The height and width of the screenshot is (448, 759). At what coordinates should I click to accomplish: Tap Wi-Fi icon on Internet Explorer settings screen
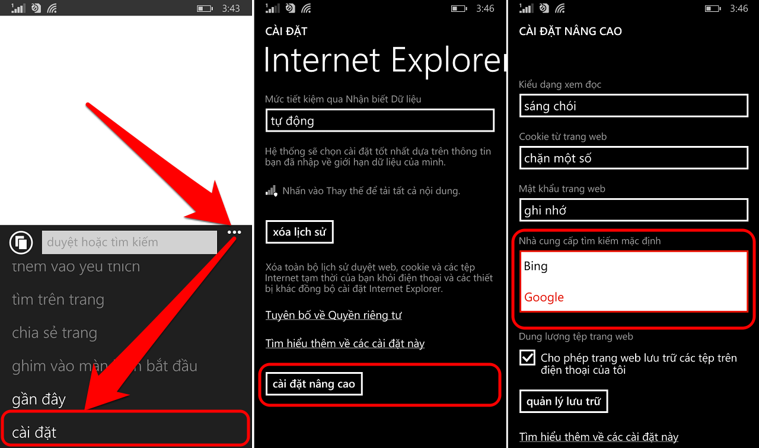307,8
